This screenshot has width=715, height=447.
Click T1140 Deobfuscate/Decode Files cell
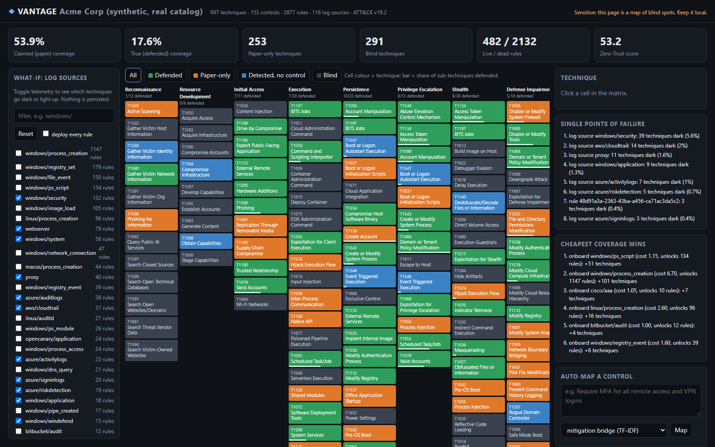click(x=479, y=202)
